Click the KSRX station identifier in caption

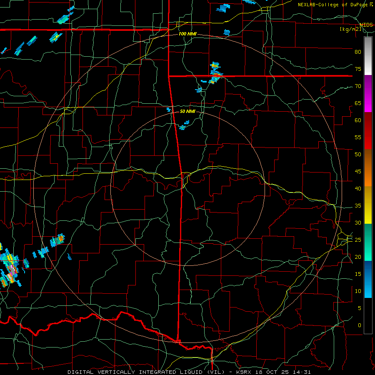click(x=243, y=372)
